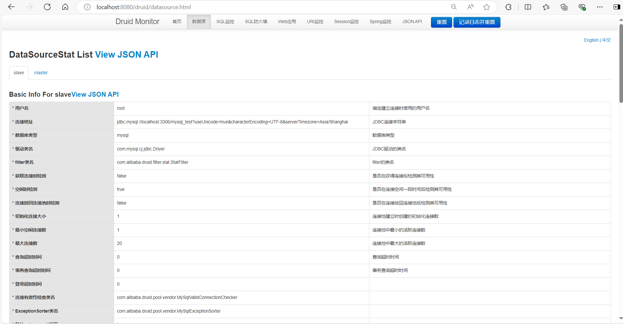623x324 pixels.
Task: Open the SQL防火墙 nav item
Action: click(256, 21)
